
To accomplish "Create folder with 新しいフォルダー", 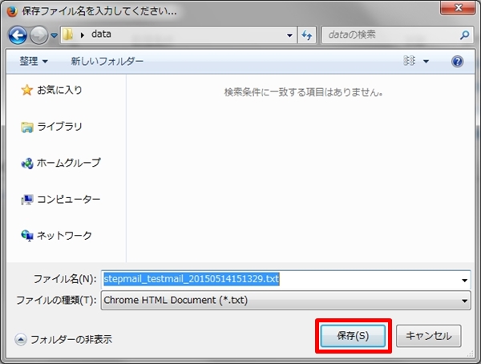I will 107,61.
